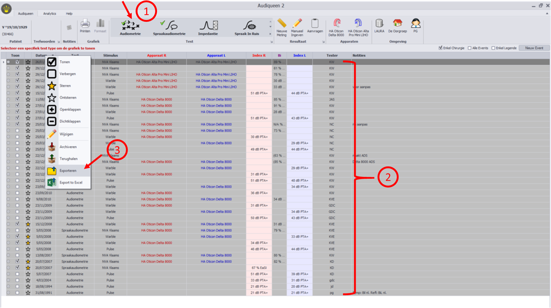Click the '39 dB PTA+' Index L cell
The image size is (551, 308).
[299, 274]
